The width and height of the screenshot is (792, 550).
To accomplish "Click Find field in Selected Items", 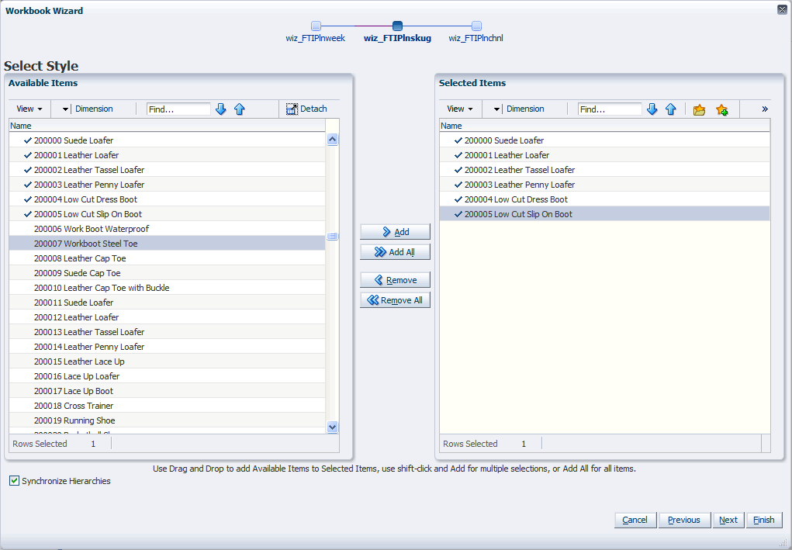I will [610, 109].
